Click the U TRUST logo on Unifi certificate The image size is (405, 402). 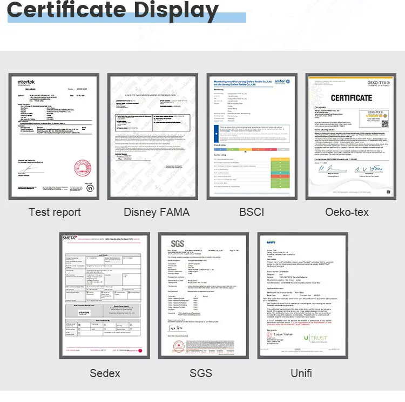[316, 338]
